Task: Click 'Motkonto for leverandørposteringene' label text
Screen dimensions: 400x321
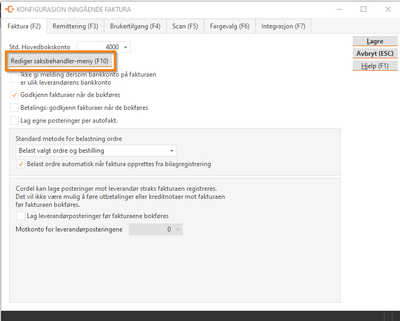Action: [69, 229]
